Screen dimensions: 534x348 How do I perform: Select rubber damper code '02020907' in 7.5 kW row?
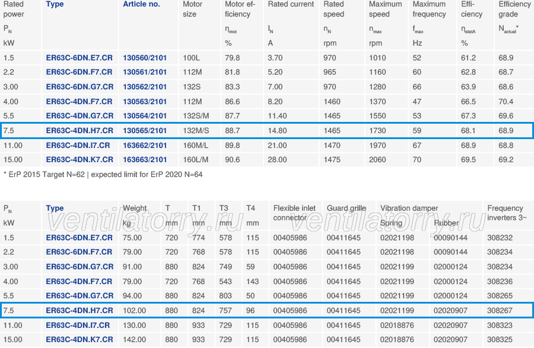pyautogui.click(x=450, y=311)
